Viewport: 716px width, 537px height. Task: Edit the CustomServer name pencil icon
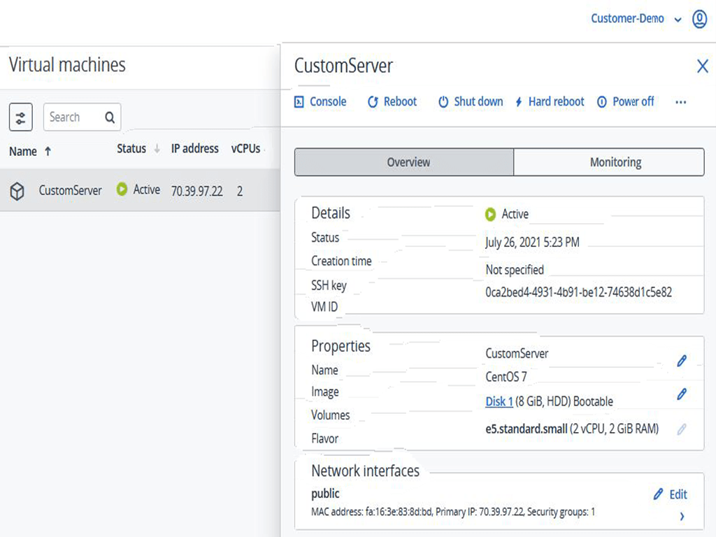coord(682,361)
